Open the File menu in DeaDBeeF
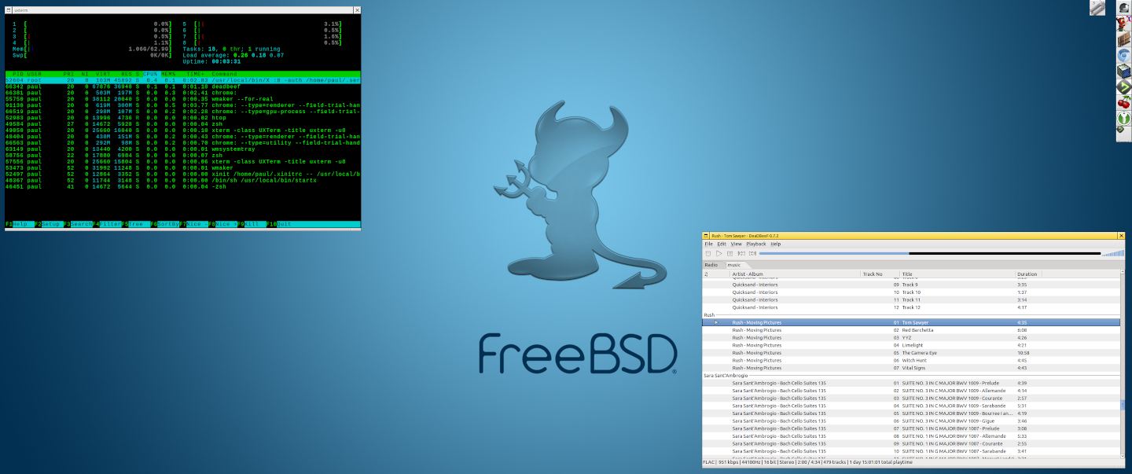Screen dimensions: 1132x474 coord(708,244)
